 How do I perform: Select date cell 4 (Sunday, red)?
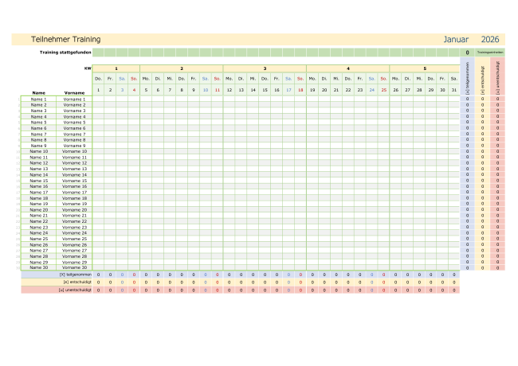pyautogui.click(x=134, y=90)
